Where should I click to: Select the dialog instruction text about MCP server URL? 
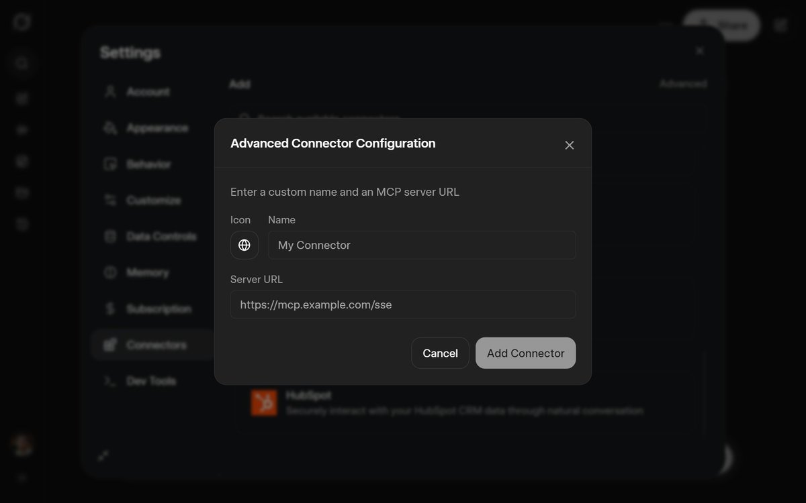coord(345,192)
